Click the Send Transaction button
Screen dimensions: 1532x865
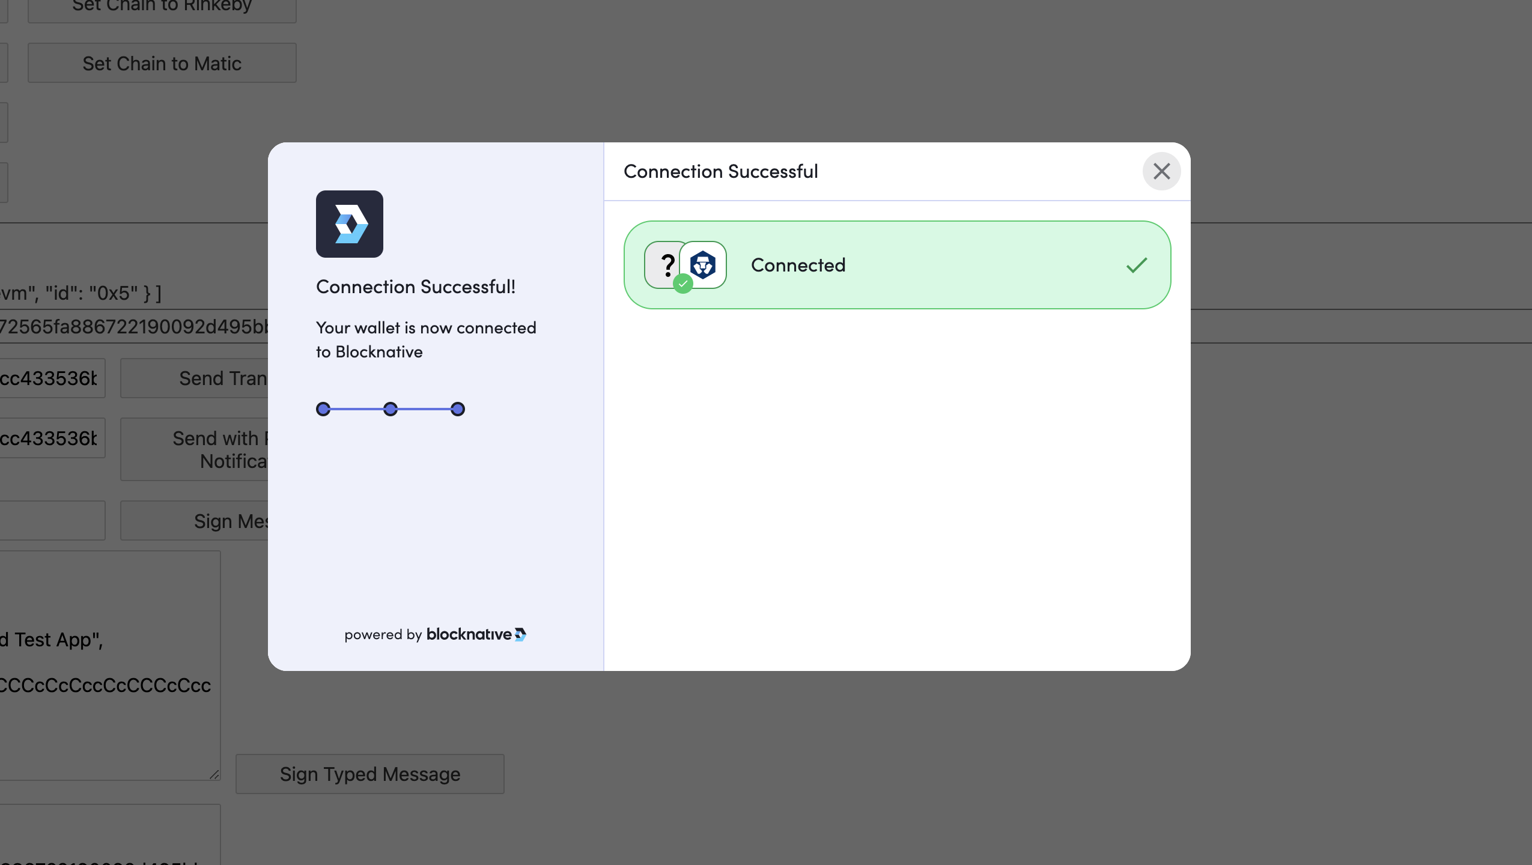195,378
